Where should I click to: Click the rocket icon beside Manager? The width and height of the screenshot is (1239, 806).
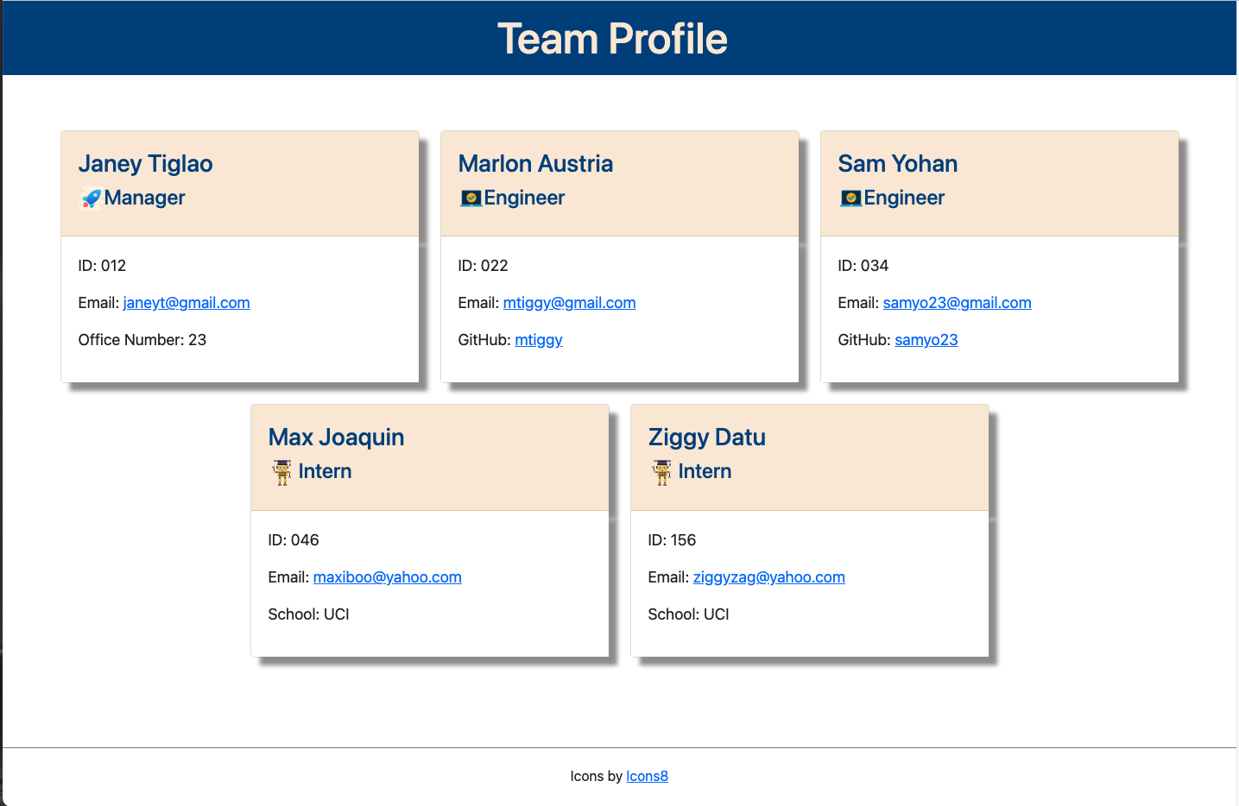click(x=91, y=198)
